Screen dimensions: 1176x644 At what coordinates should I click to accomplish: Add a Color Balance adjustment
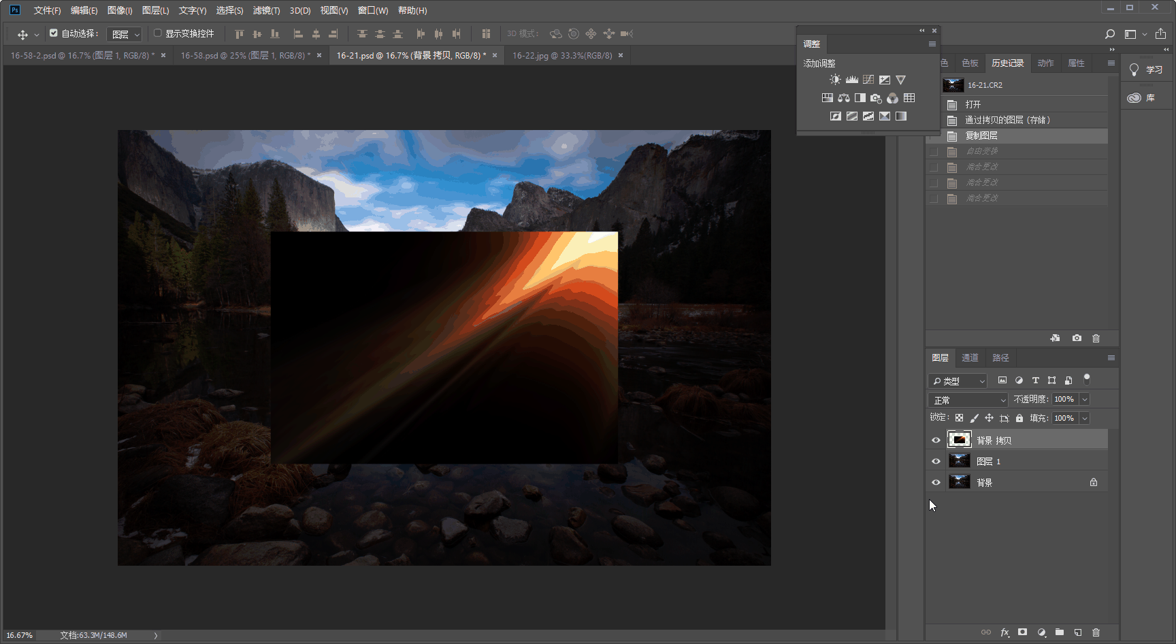[844, 98]
